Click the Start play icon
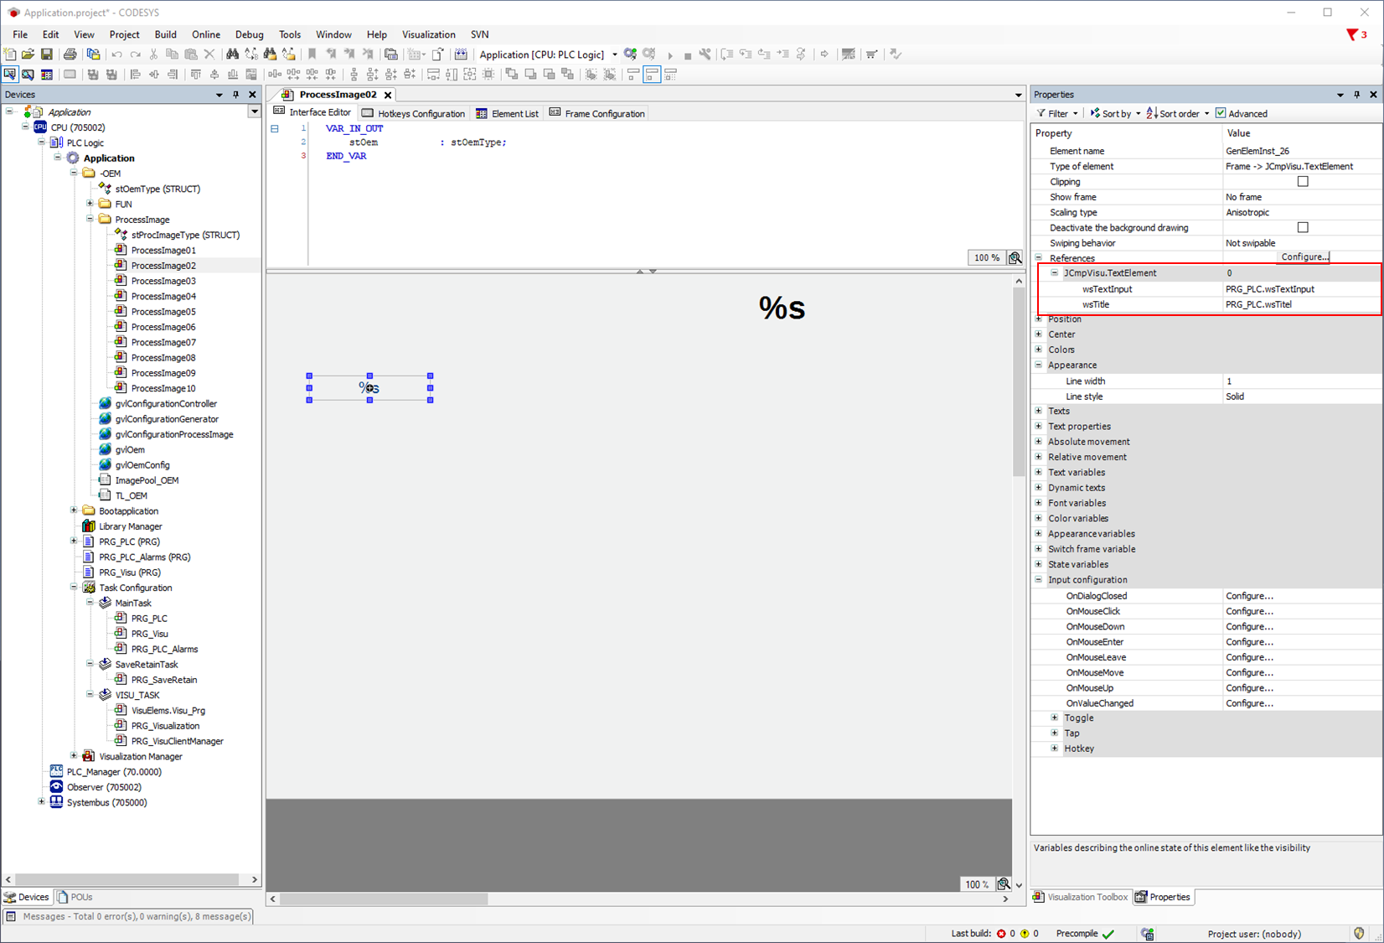1384x943 pixels. point(669,55)
